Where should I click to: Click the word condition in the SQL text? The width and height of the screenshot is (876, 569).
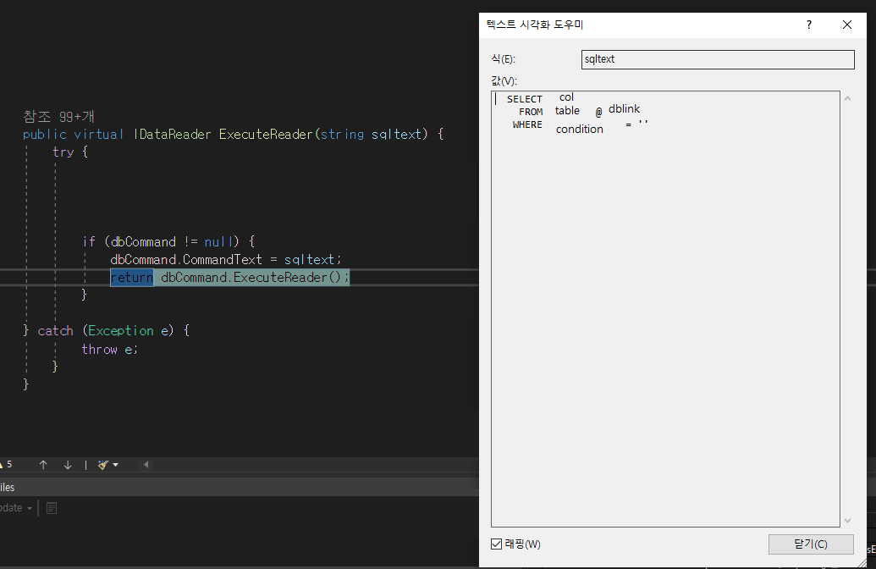579,129
